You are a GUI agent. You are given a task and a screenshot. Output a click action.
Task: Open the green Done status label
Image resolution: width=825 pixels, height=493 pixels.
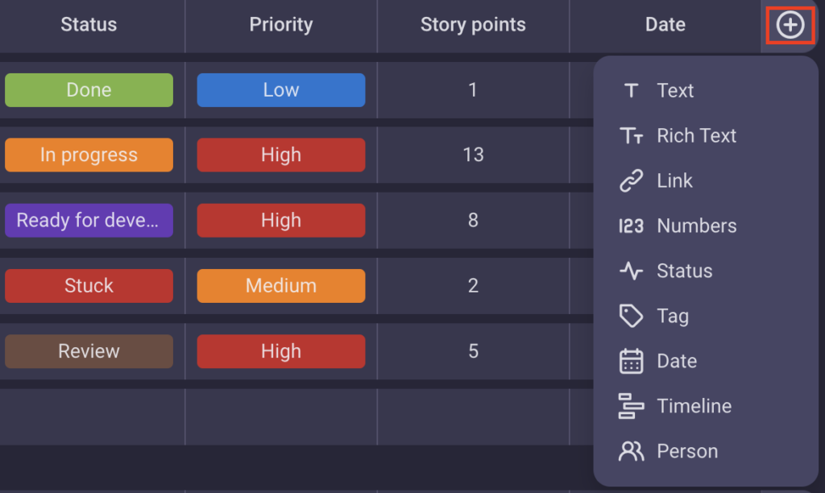89,90
